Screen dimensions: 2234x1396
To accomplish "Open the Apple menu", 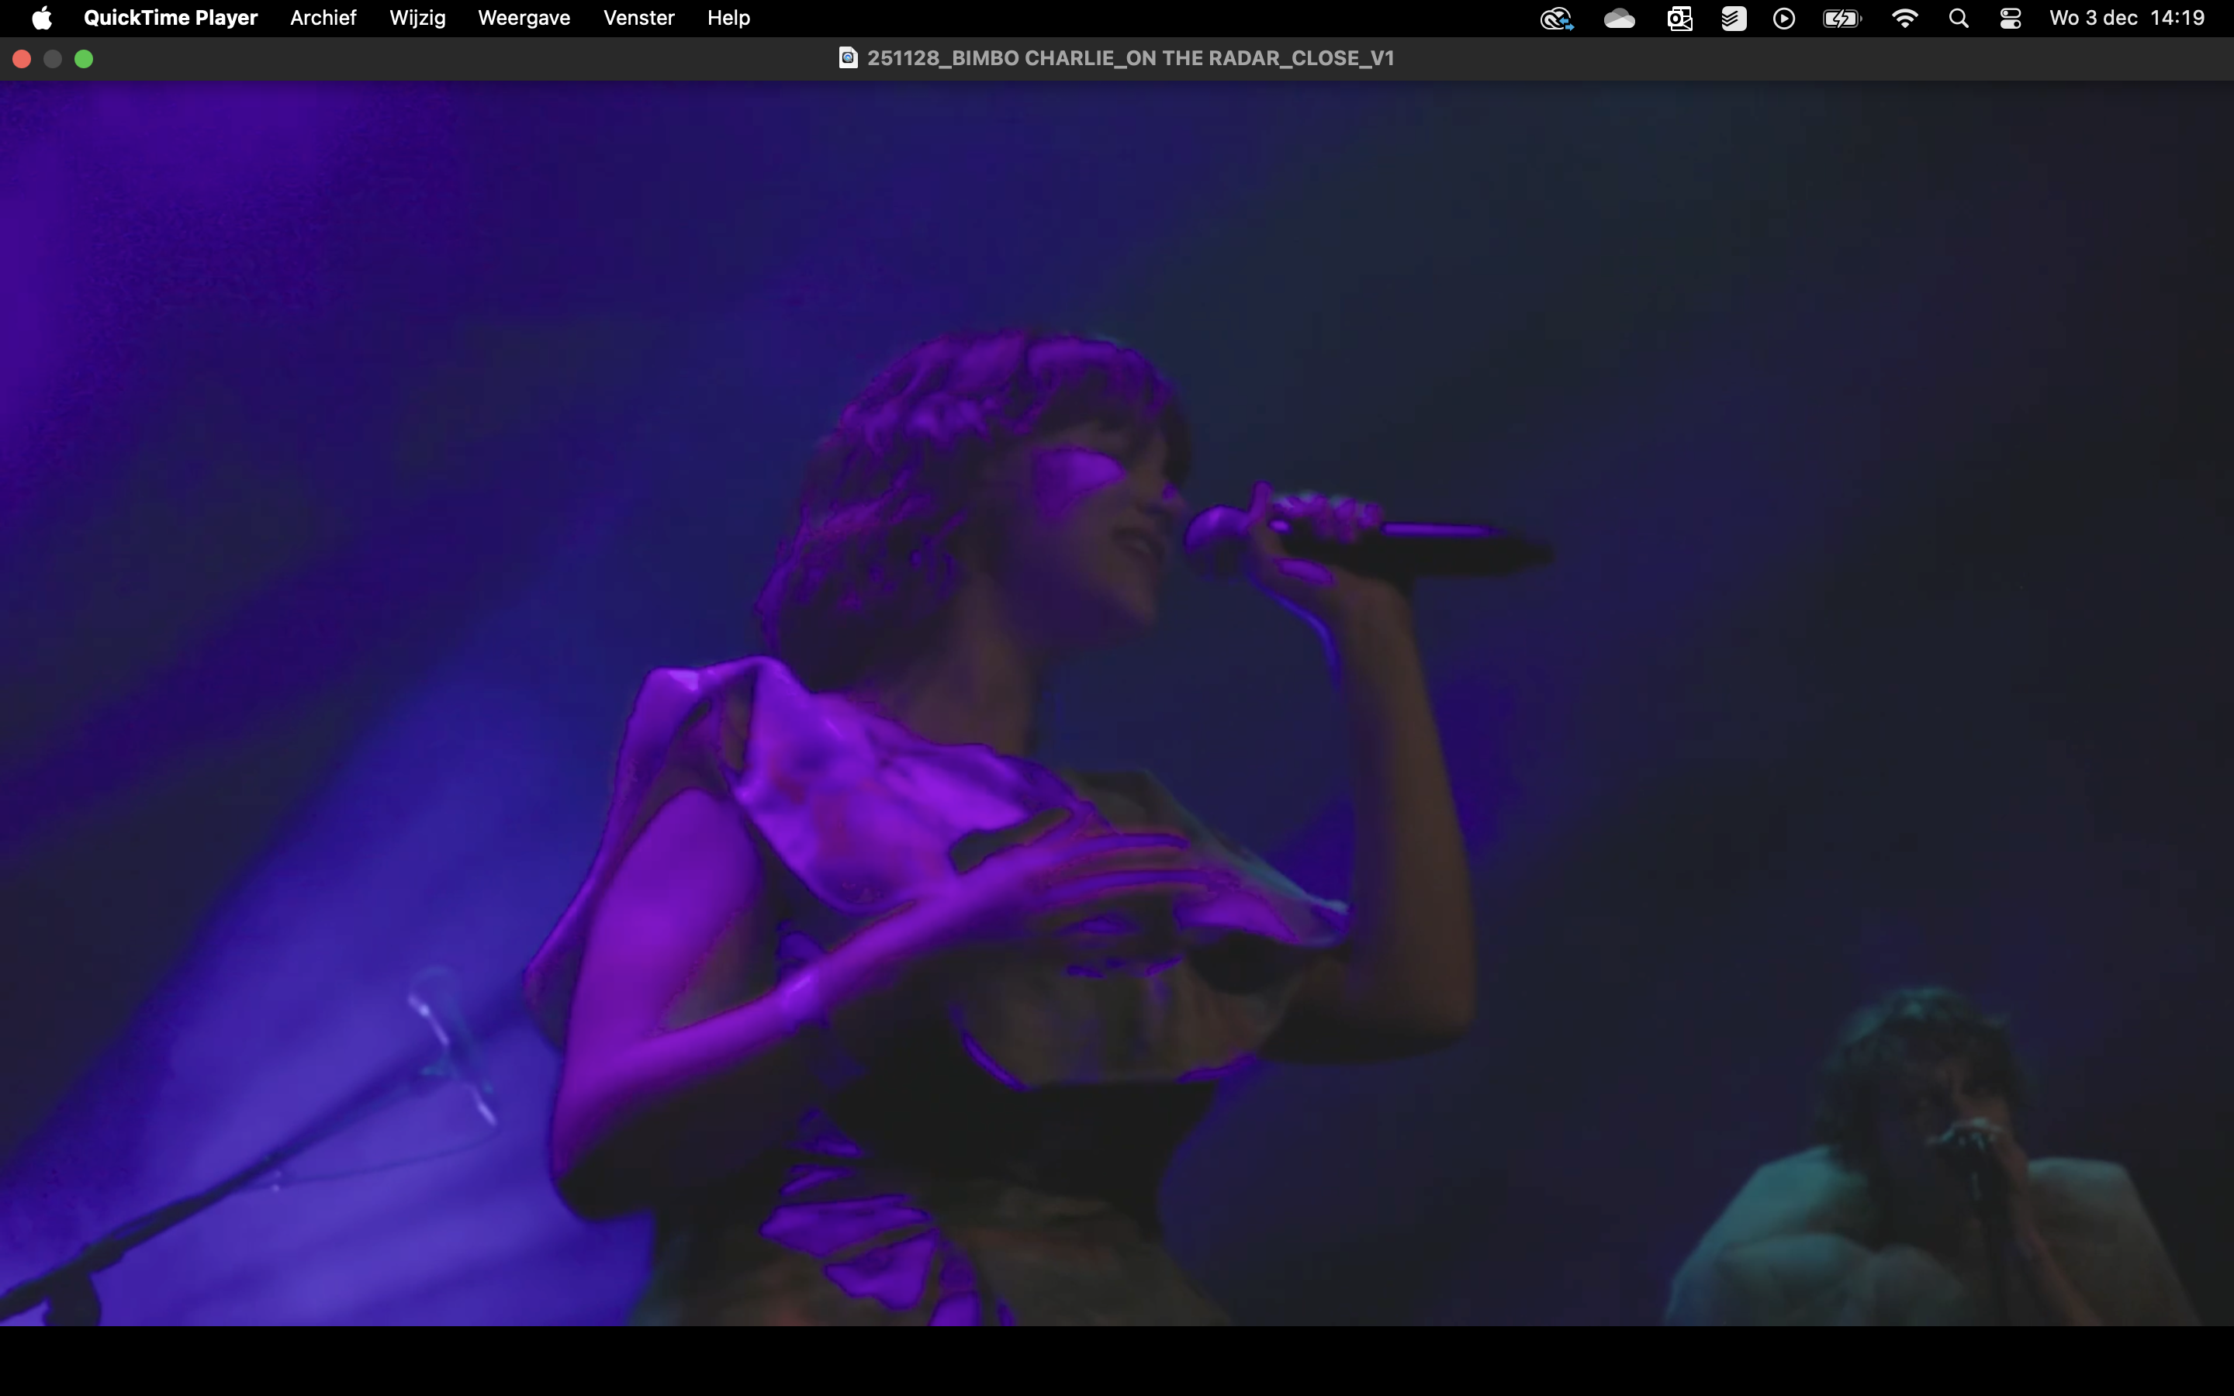I will (42, 19).
